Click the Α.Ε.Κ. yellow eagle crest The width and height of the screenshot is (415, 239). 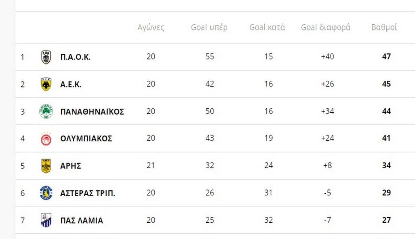tap(46, 84)
